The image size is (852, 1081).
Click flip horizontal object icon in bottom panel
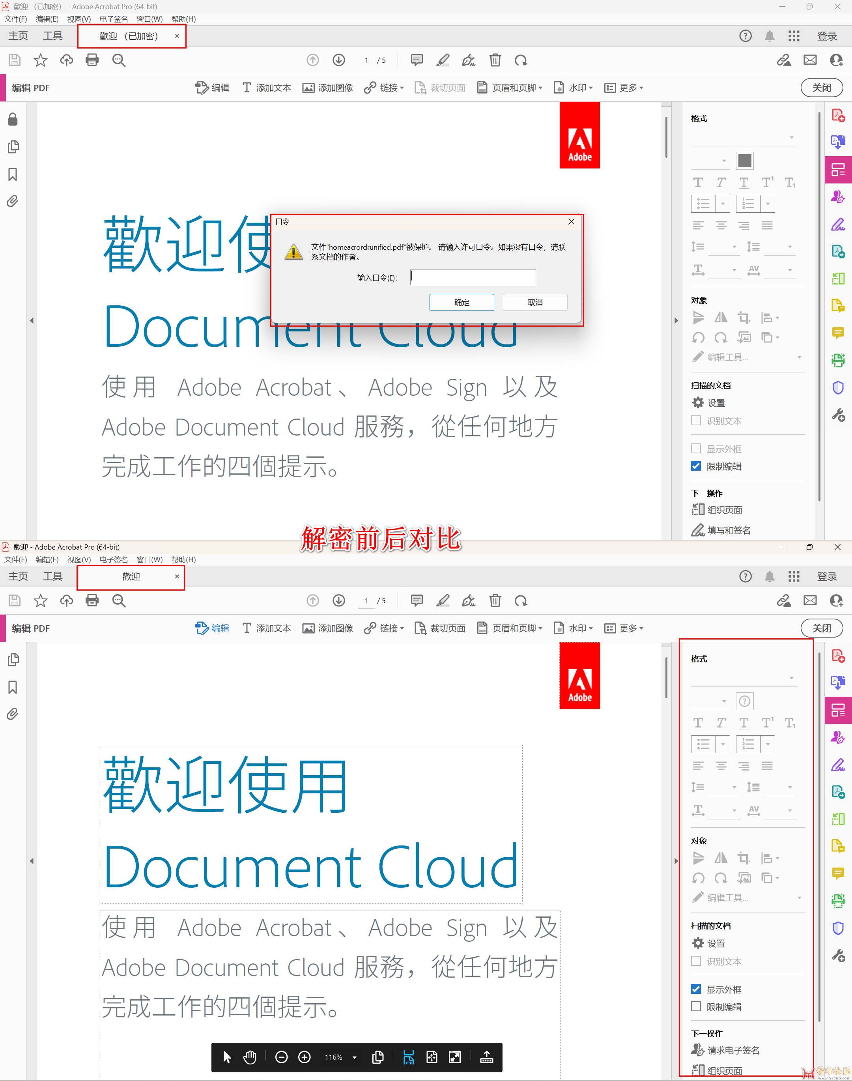coord(721,858)
